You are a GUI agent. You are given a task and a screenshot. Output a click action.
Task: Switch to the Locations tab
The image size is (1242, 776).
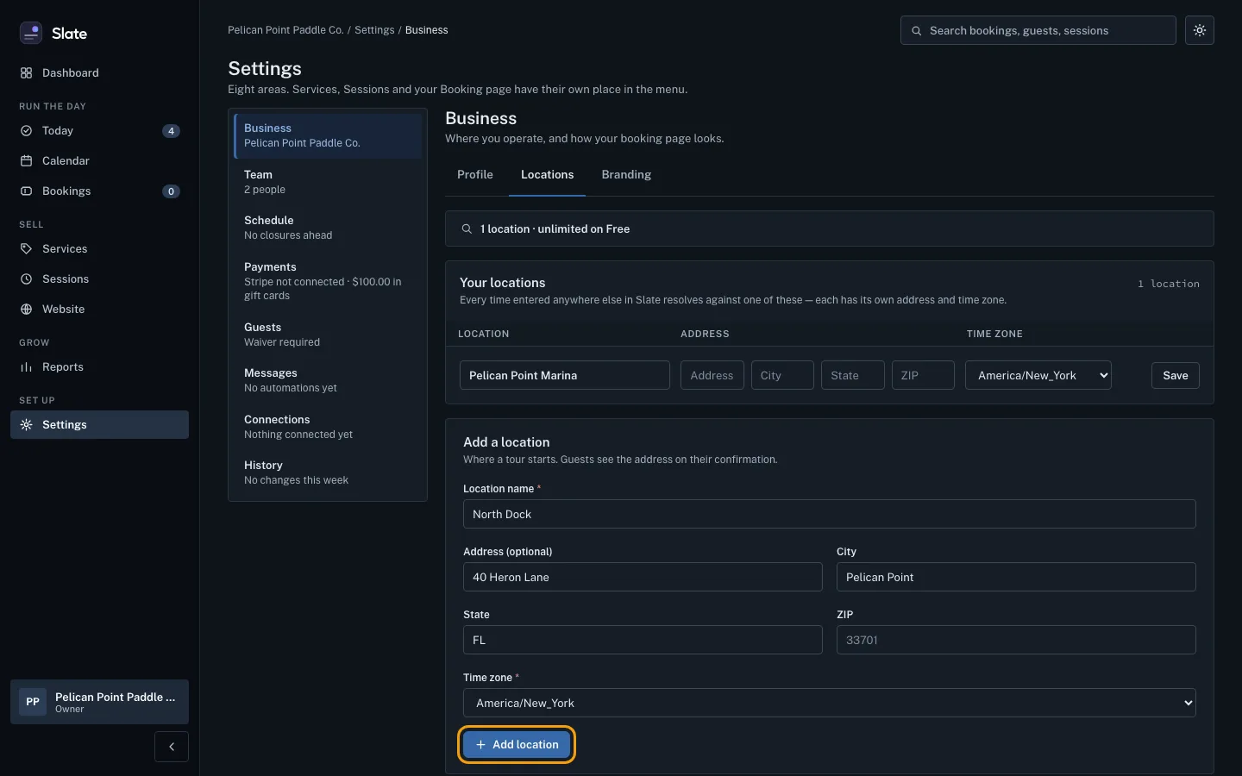pos(547,175)
